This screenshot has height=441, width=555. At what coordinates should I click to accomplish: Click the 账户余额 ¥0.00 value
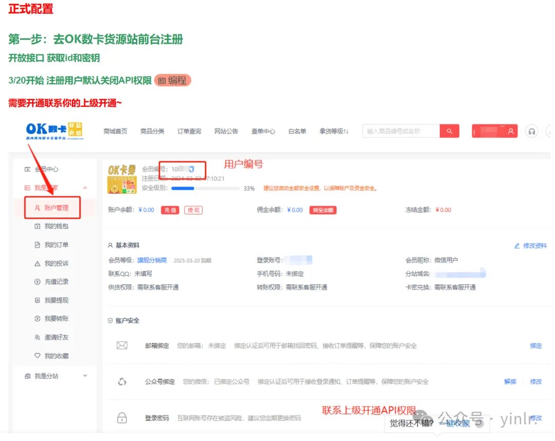146,210
